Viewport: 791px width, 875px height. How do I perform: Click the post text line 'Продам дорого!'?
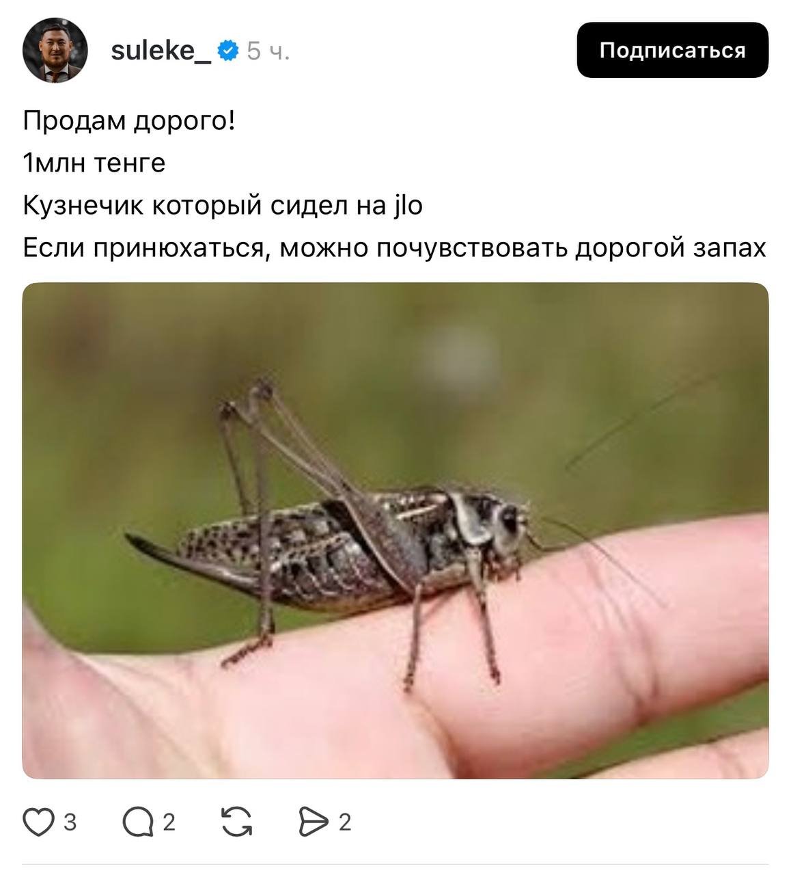[129, 121]
